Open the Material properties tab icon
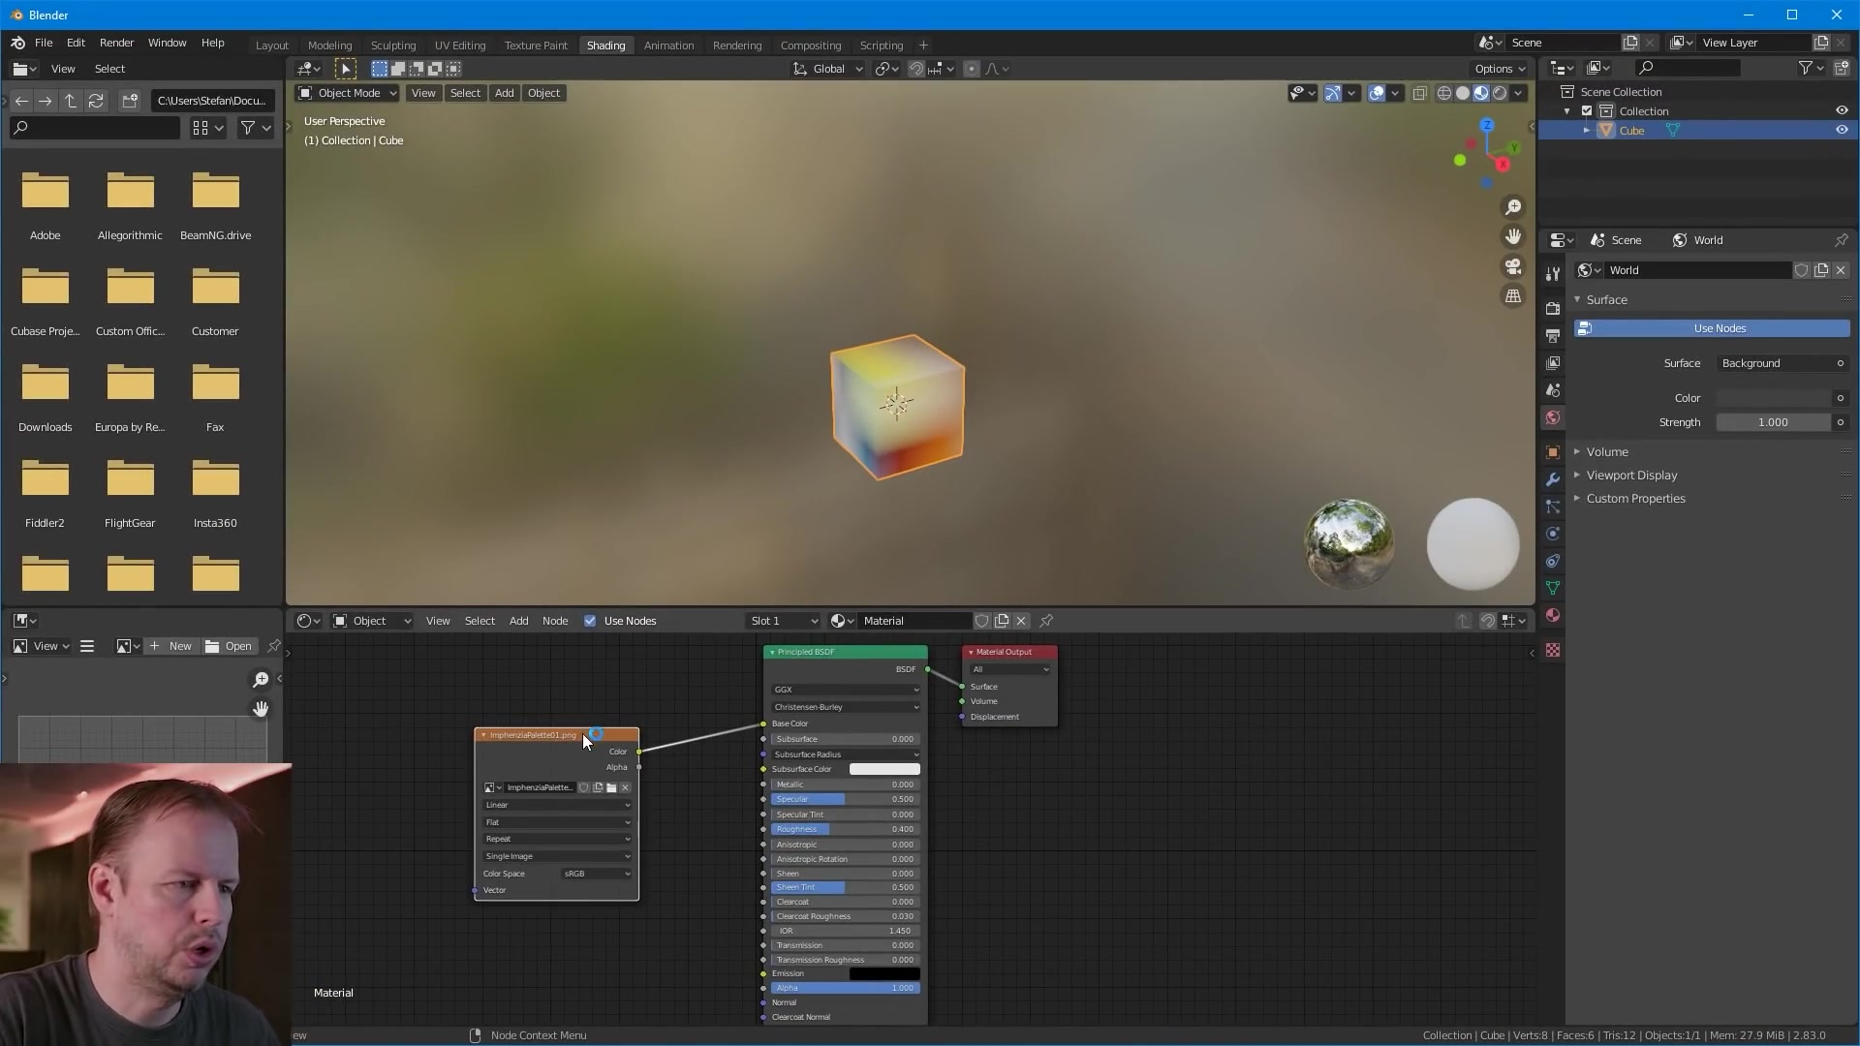The height and width of the screenshot is (1046, 1860). click(x=1553, y=616)
